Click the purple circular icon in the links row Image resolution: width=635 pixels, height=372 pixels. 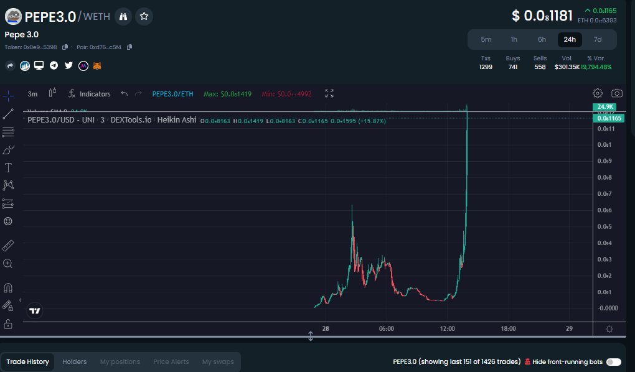pyautogui.click(x=83, y=65)
